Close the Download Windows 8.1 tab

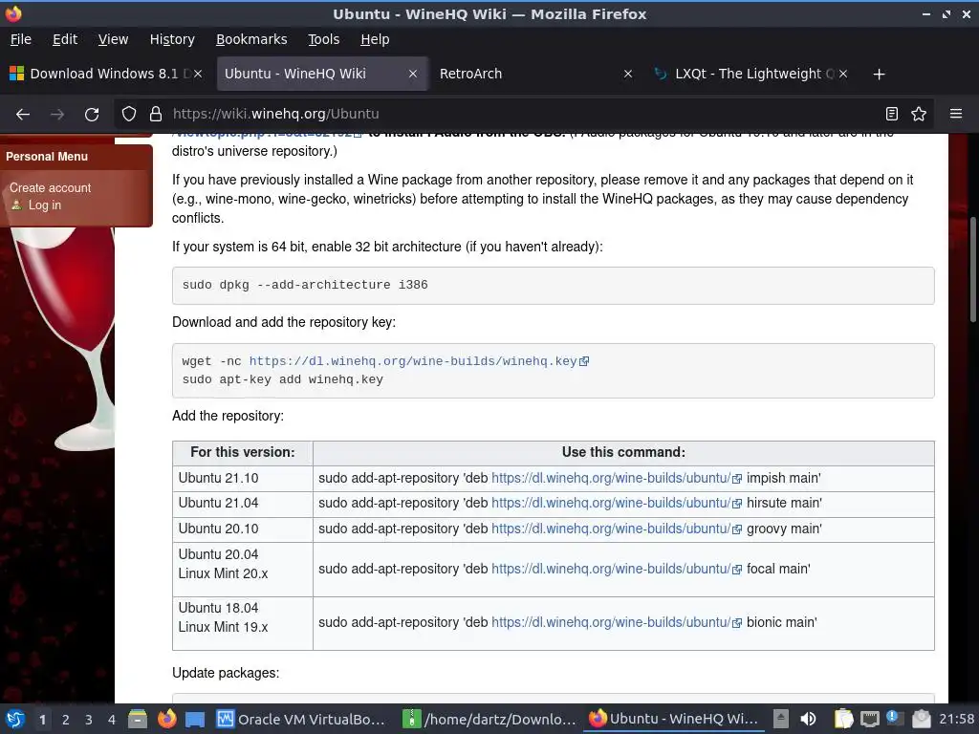[198, 74]
